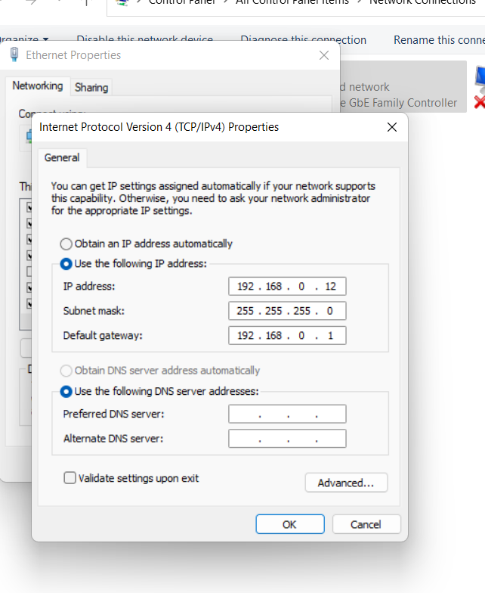Click All Control Panel Items breadcrumb
The height and width of the screenshot is (593, 485).
click(x=292, y=2)
